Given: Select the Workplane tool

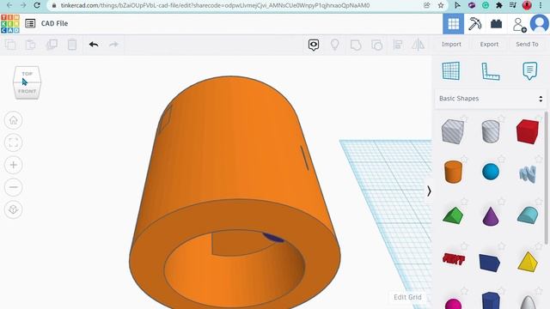Looking at the screenshot, I should tap(451, 70).
